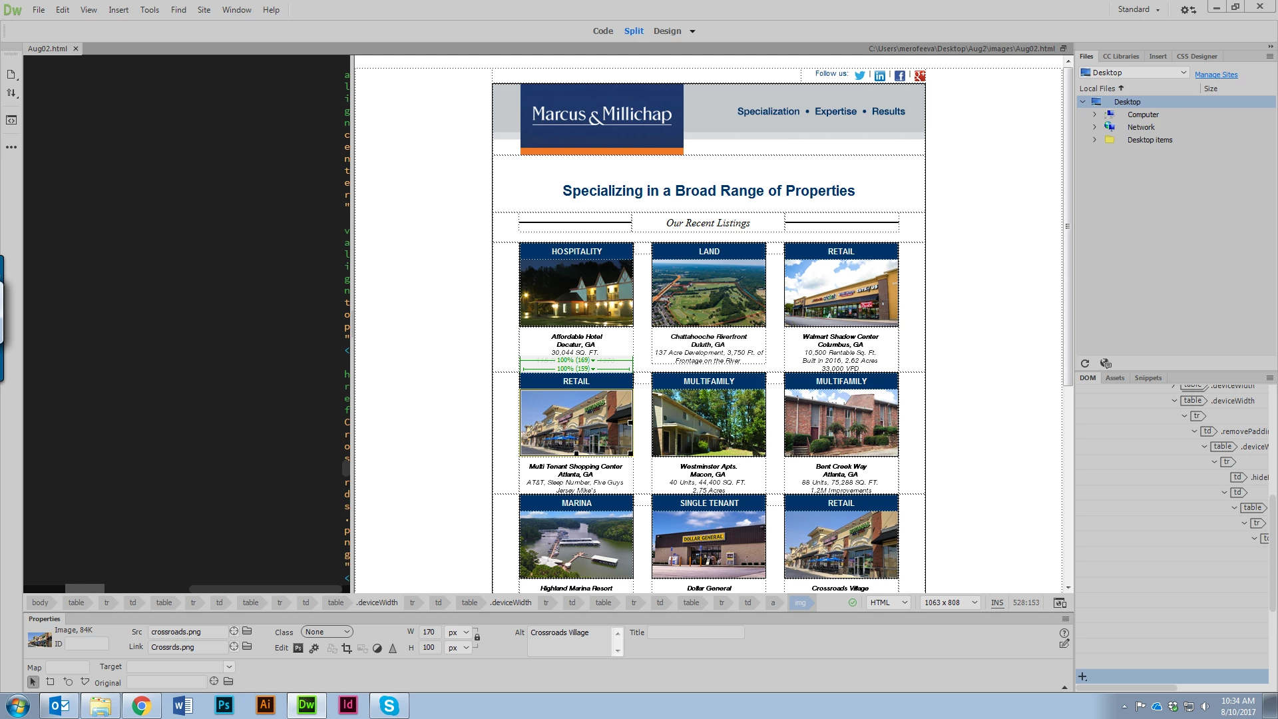This screenshot has height=719, width=1278.
Task: Open the Insert menu
Action: (118, 10)
